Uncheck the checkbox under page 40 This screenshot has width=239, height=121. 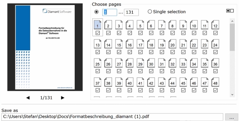130,90
